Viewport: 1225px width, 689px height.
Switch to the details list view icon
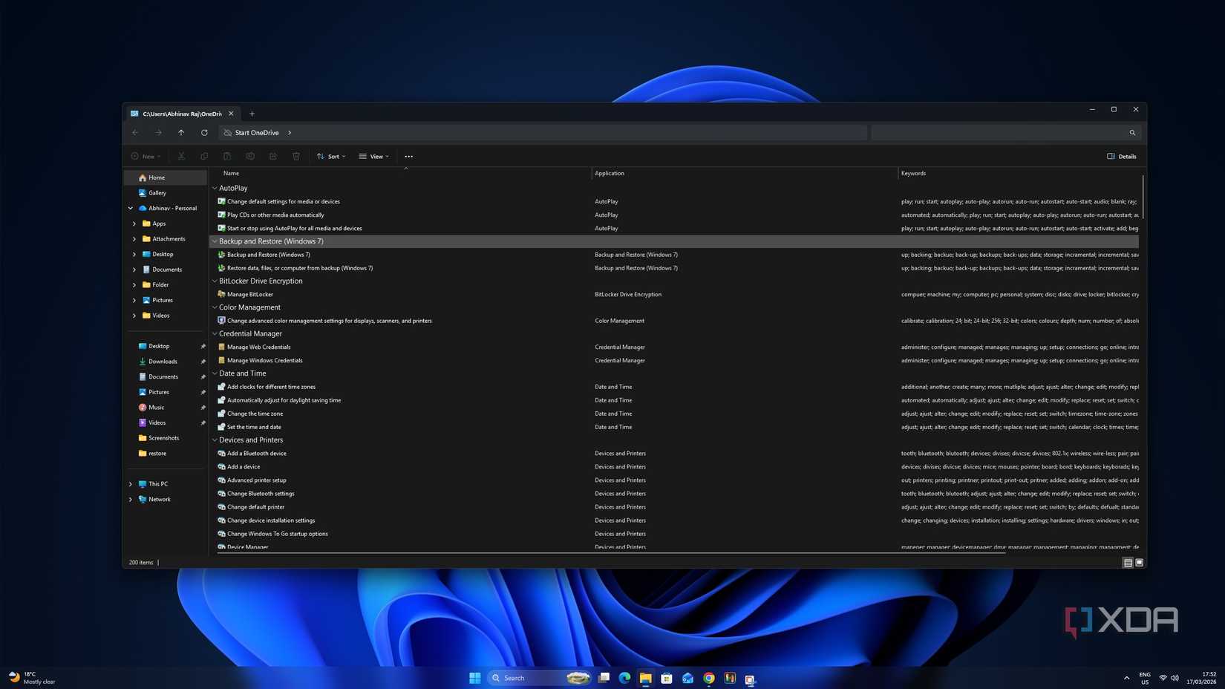coord(1128,563)
